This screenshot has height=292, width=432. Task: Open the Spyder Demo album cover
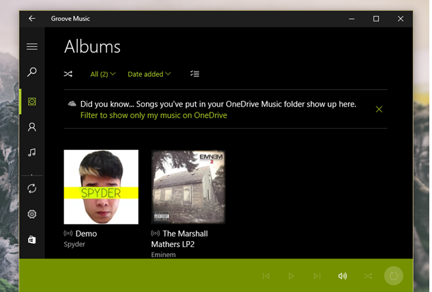(x=101, y=187)
